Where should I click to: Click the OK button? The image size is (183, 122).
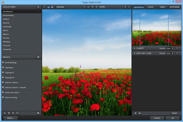pyautogui.click(x=173, y=118)
